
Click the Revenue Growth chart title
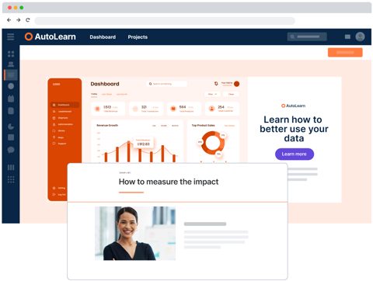point(107,125)
